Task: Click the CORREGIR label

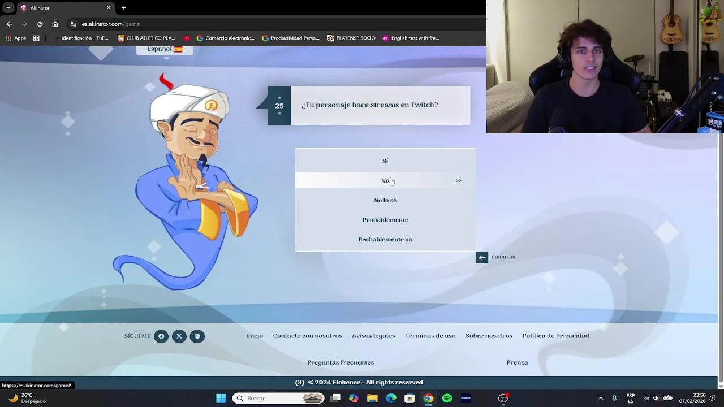Action: 503,257
